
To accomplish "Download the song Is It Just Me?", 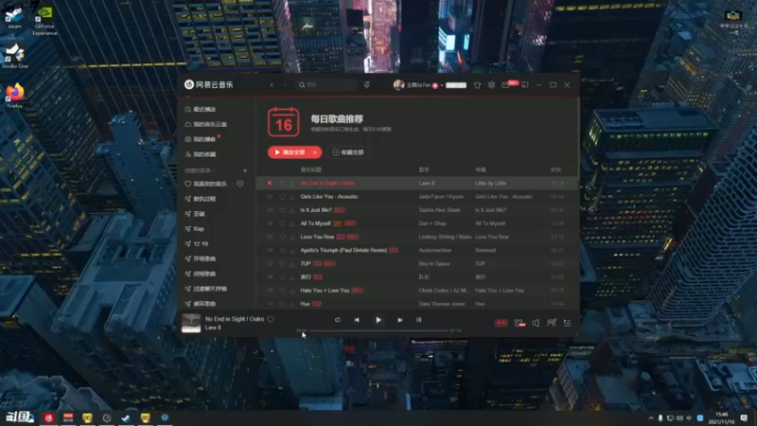I will click(292, 210).
